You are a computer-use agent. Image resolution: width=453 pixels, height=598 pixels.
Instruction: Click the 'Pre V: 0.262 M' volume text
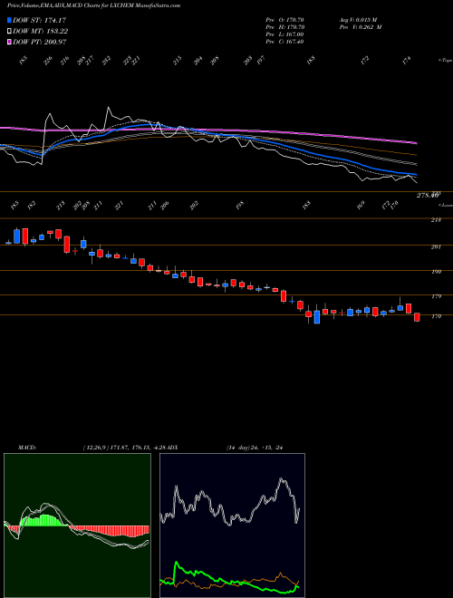(x=360, y=27)
